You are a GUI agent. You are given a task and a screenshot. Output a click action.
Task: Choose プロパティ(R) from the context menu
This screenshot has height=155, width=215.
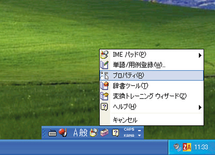pos(152,75)
